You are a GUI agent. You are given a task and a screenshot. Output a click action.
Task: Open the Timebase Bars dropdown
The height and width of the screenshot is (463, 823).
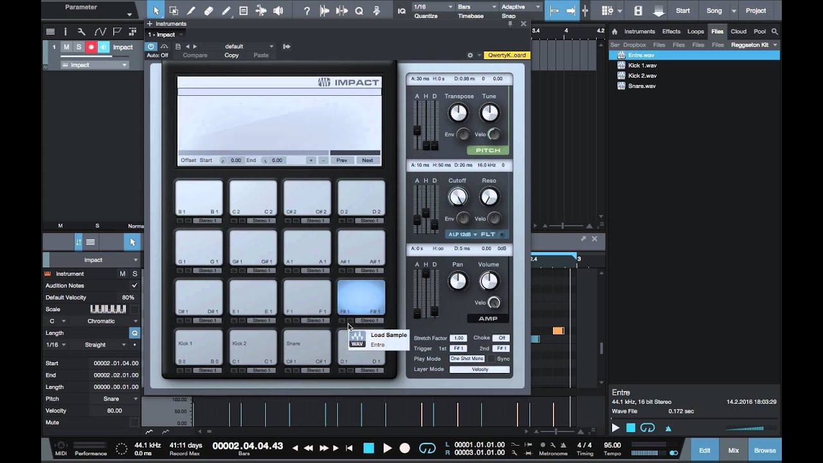476,6
